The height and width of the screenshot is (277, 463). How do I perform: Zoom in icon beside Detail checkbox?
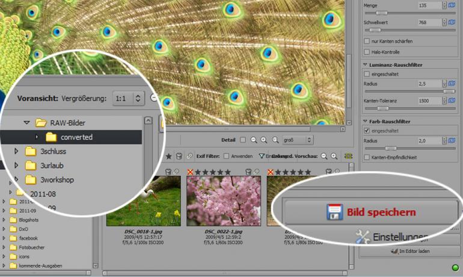point(264,140)
